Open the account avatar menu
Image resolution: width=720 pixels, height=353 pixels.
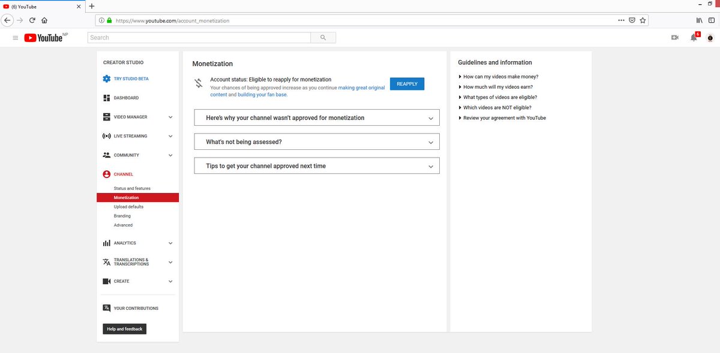tap(710, 38)
